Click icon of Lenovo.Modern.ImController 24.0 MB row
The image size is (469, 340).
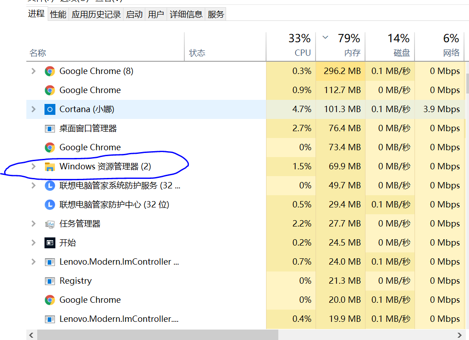49,262
